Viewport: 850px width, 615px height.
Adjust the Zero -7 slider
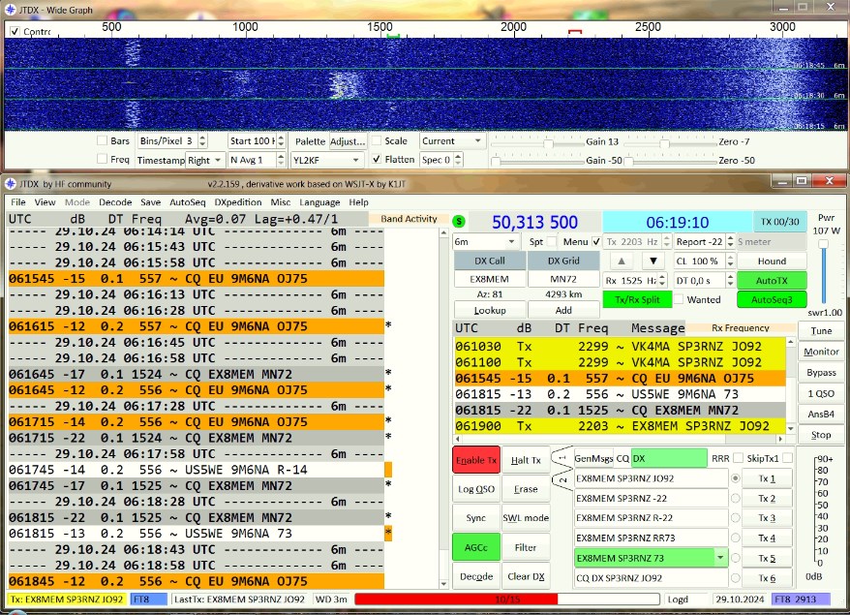click(x=664, y=143)
